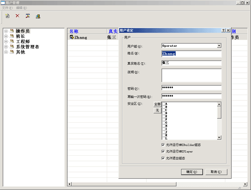Select the 工程师 group in tree
This screenshot has height=190, width=251.
click(x=23, y=41)
